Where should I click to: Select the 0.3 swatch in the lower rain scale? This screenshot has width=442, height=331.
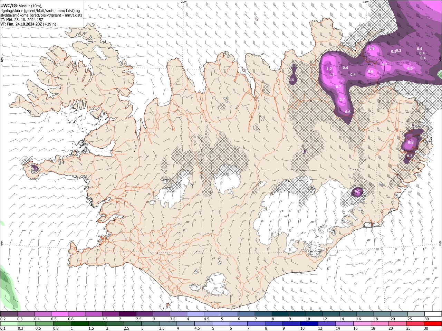[27, 323]
